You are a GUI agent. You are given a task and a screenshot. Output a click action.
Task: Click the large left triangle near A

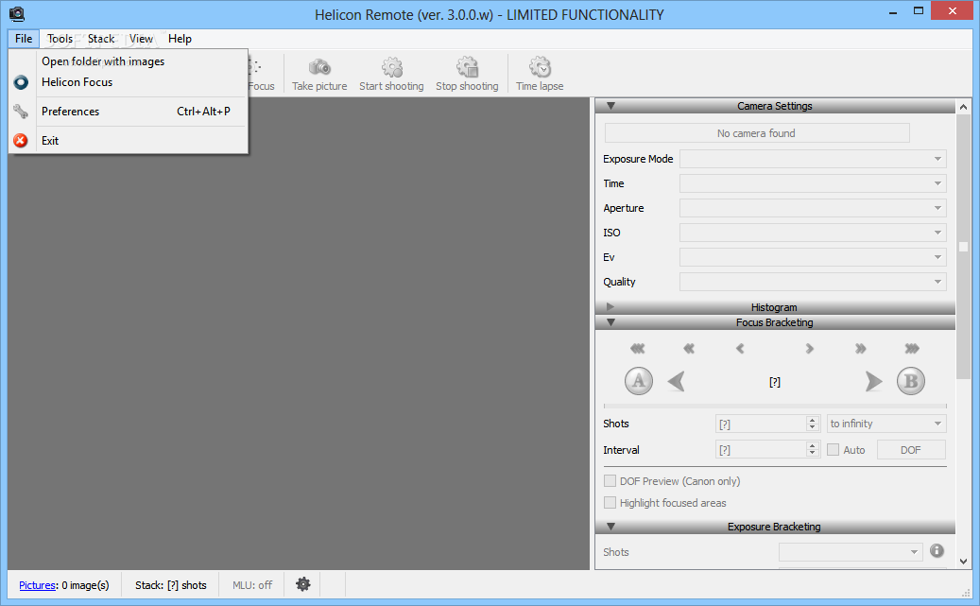(x=677, y=381)
